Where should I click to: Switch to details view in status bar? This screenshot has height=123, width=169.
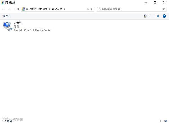click(x=161, y=121)
